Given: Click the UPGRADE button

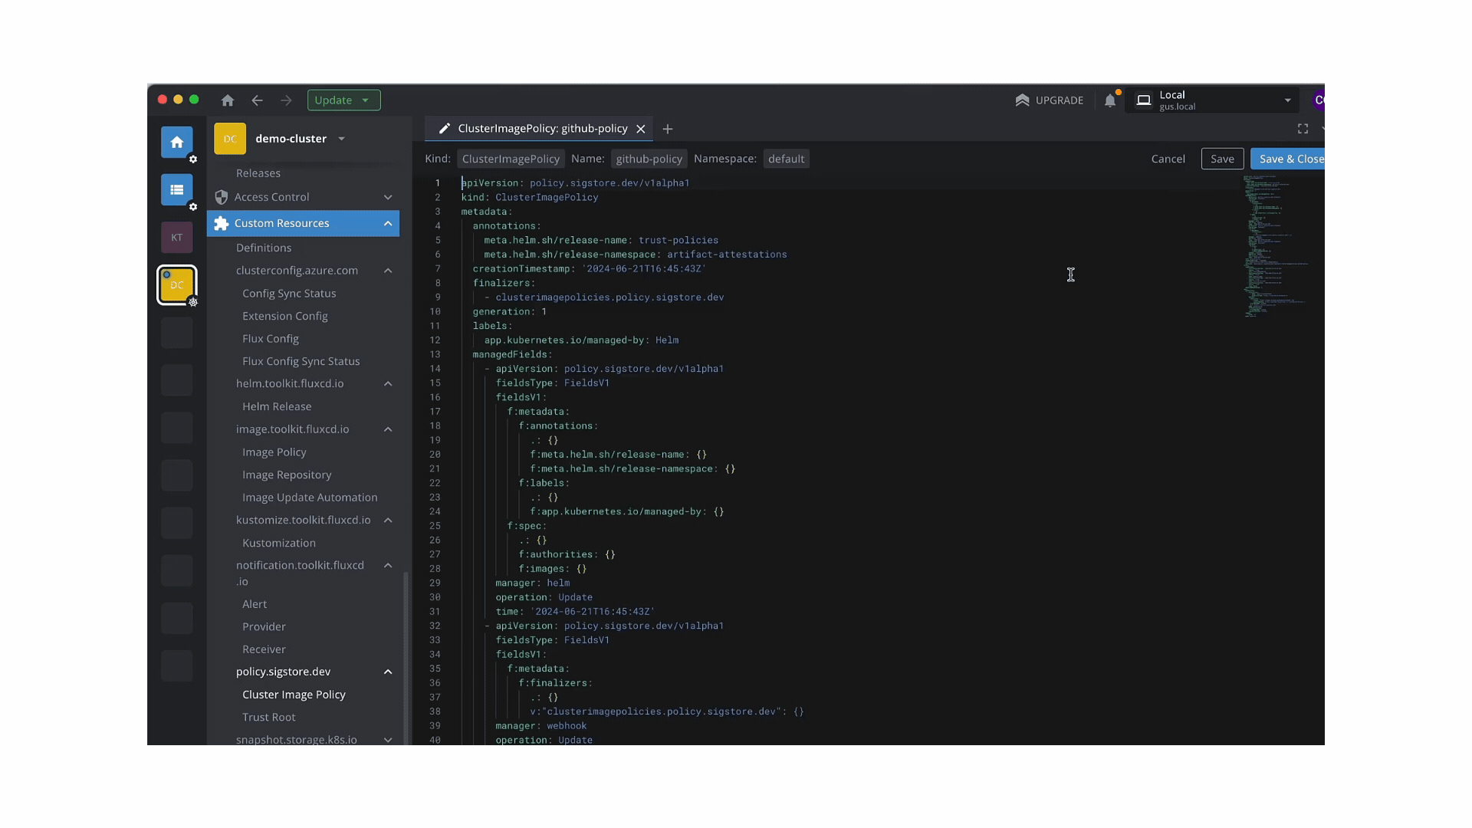Looking at the screenshot, I should 1049,100.
